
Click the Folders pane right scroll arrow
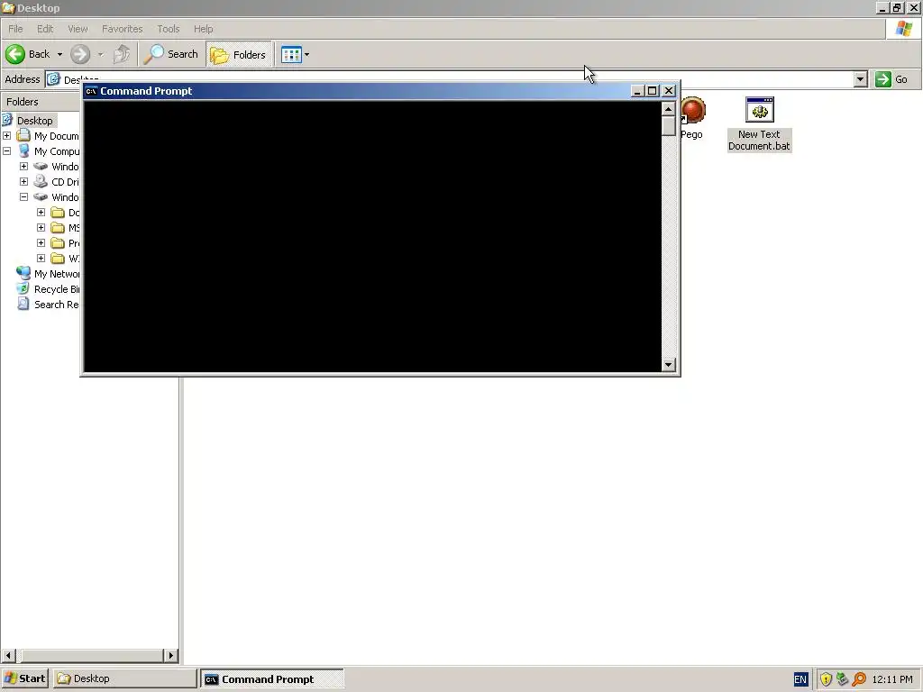[x=170, y=655]
